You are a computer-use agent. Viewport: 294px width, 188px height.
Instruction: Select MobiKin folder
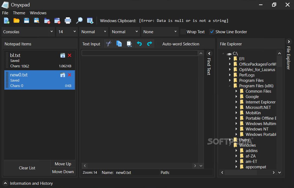pos(253,113)
